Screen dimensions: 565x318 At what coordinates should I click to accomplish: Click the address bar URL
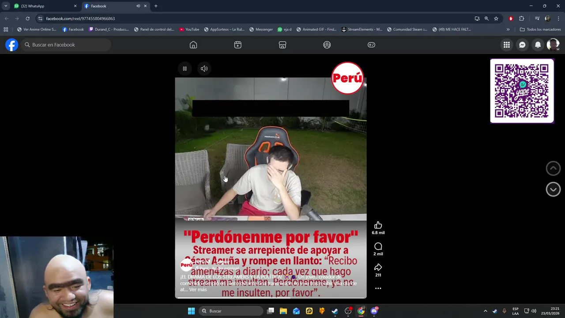(80, 19)
